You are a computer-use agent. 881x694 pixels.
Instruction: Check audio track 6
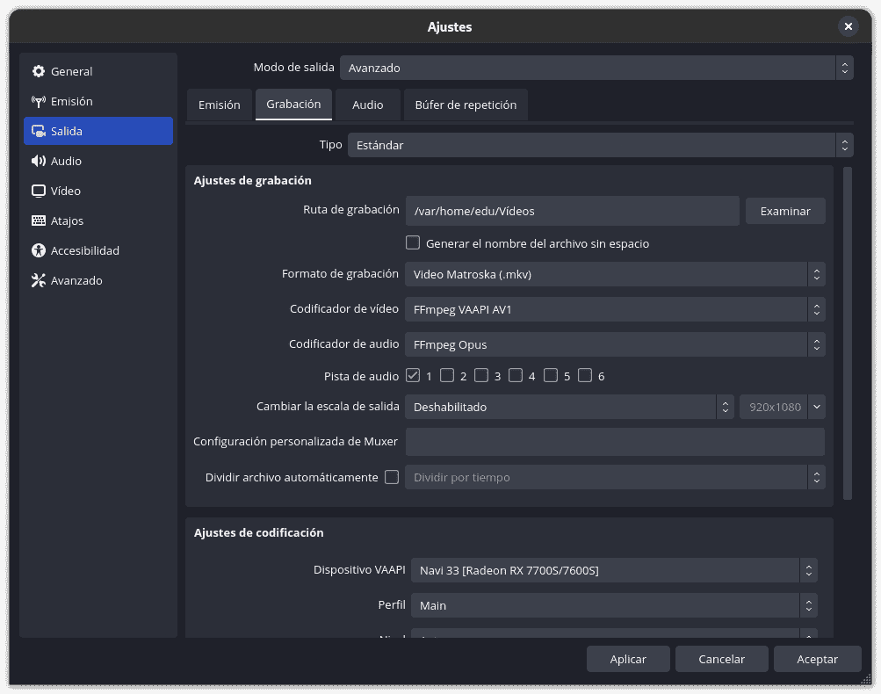[585, 375]
